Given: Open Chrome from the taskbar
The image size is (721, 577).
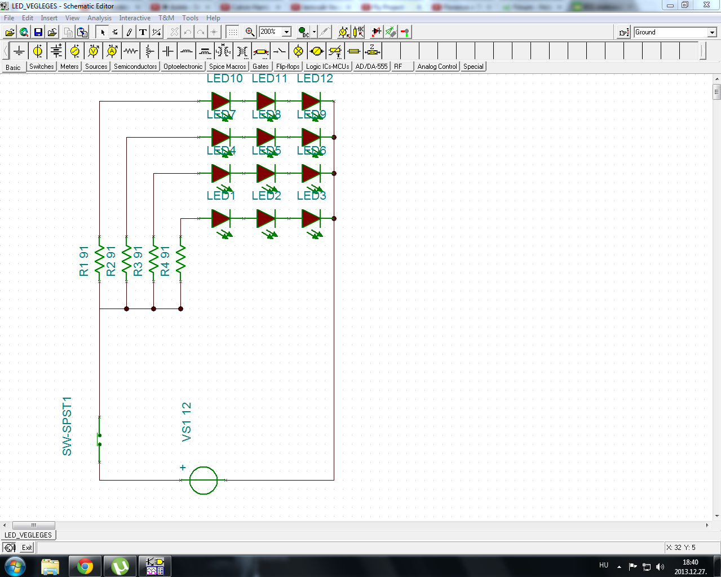Looking at the screenshot, I should click(x=85, y=566).
